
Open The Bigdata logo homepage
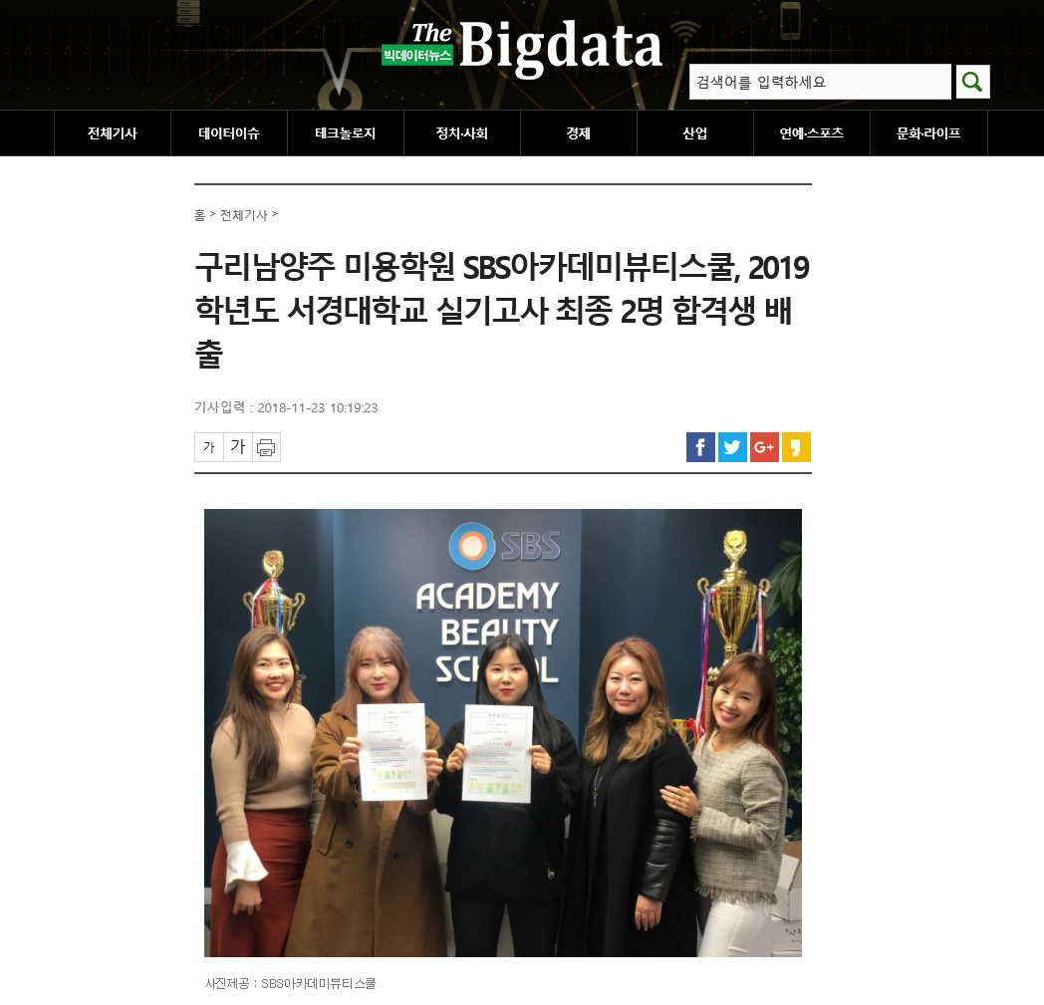point(522,47)
